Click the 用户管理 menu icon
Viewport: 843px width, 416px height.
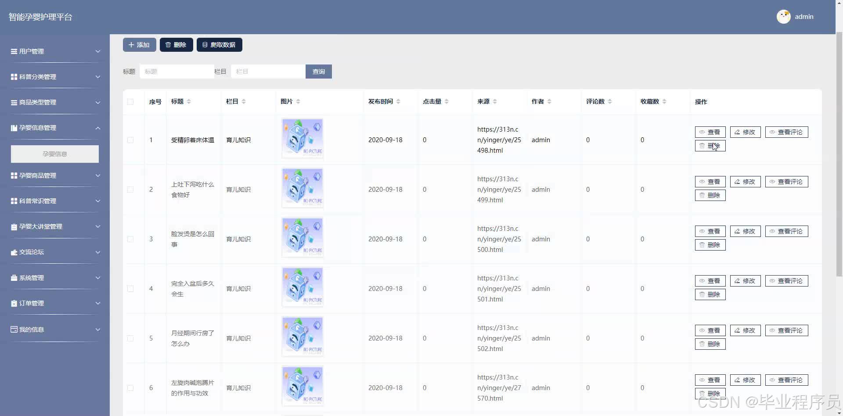point(14,51)
